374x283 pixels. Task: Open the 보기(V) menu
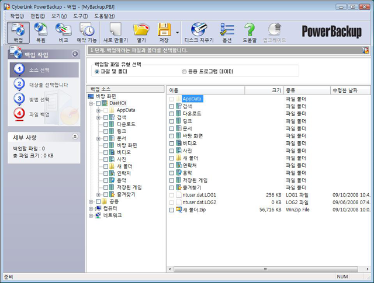[x=59, y=16]
